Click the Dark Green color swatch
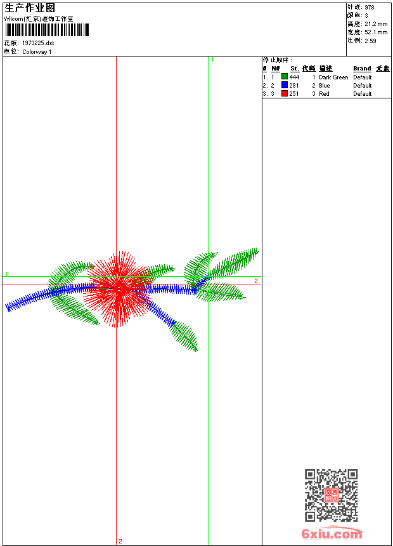This screenshot has height=546, width=393. pyautogui.click(x=285, y=77)
